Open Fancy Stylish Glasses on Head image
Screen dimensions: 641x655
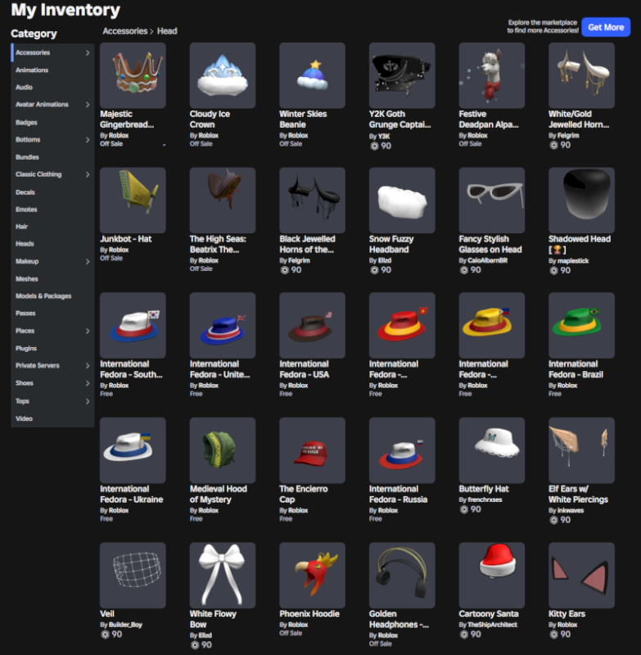pos(492,200)
